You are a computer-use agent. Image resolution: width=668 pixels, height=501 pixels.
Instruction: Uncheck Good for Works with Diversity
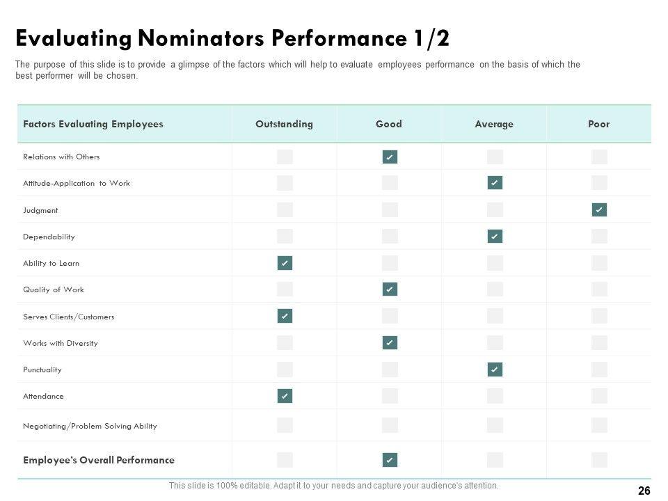[x=390, y=342]
